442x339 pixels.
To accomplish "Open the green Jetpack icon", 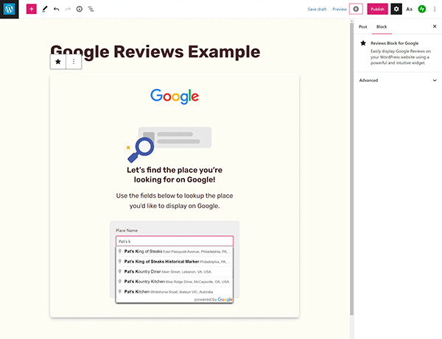I will tap(421, 9).
